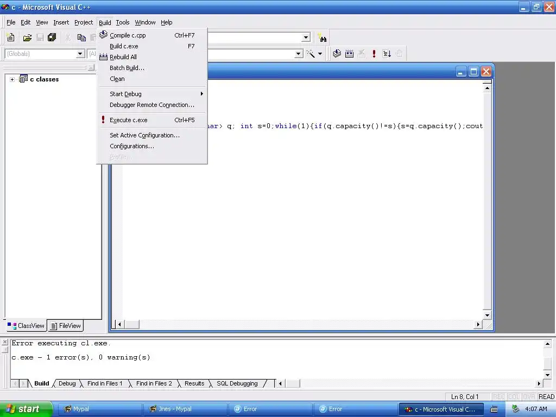Click the Save All toolbar icon
This screenshot has width=556, height=417.
pos(52,37)
